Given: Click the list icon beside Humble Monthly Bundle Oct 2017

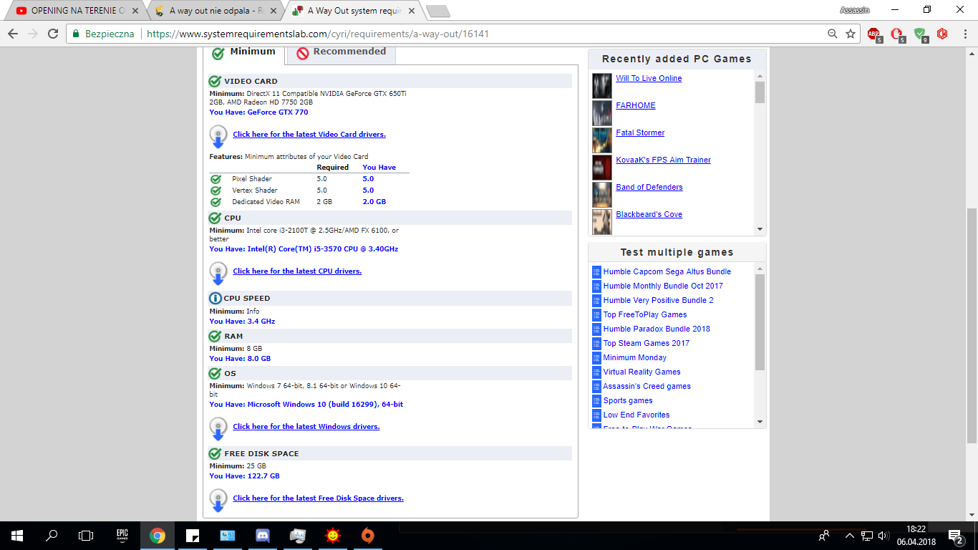Looking at the screenshot, I should pos(596,286).
